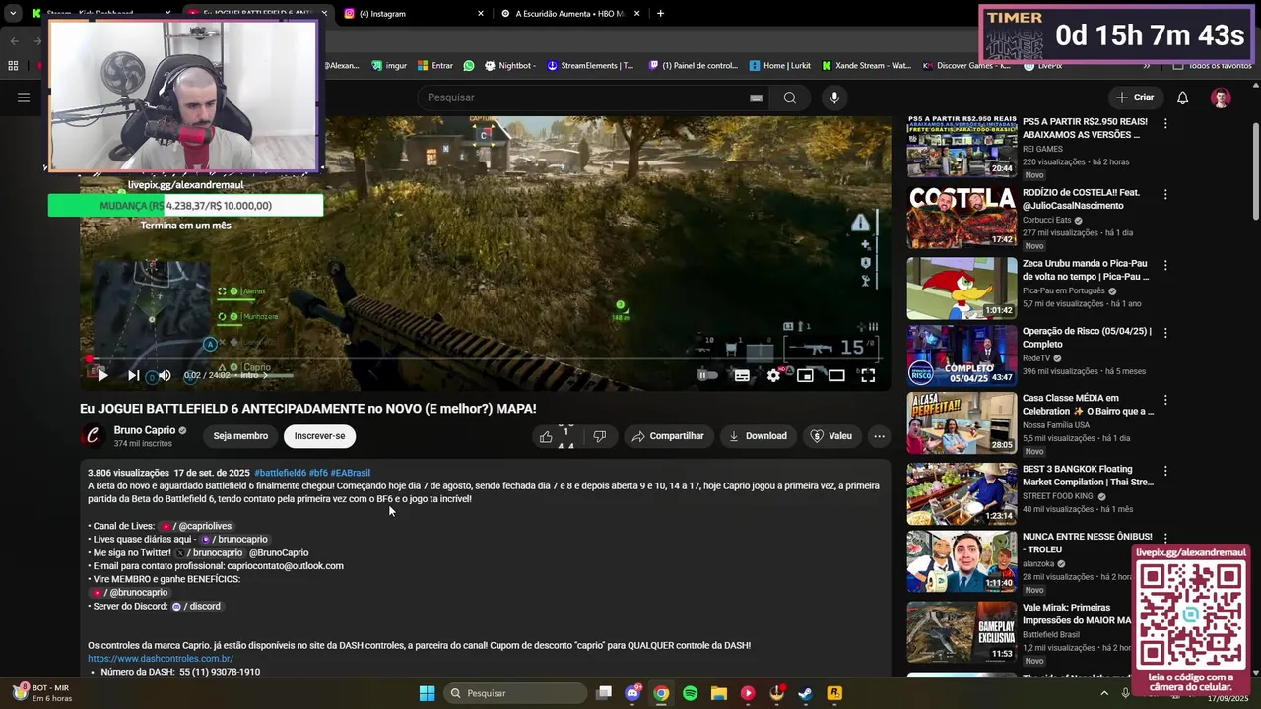
Task: Open the @capriolives channel link
Action: pos(197,526)
